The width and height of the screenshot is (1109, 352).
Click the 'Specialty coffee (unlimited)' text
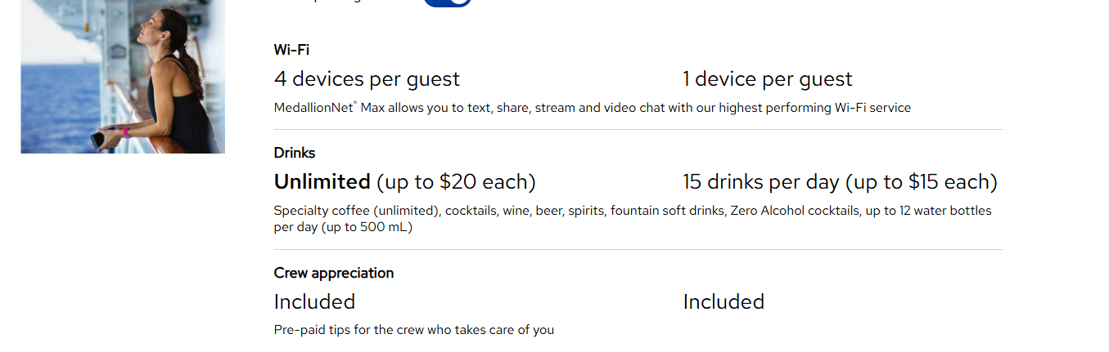[358, 211]
